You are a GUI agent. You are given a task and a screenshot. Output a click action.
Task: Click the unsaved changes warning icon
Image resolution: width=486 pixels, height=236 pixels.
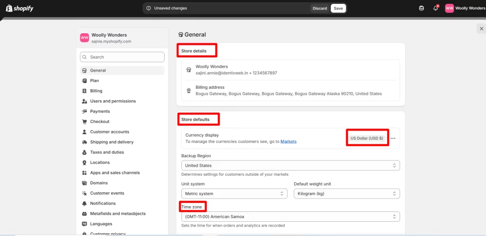[x=149, y=9]
